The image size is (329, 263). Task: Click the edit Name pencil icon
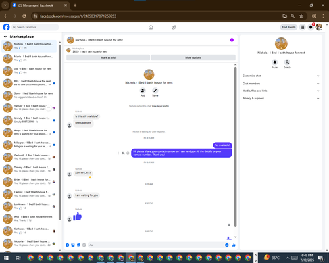pyautogui.click(x=155, y=91)
